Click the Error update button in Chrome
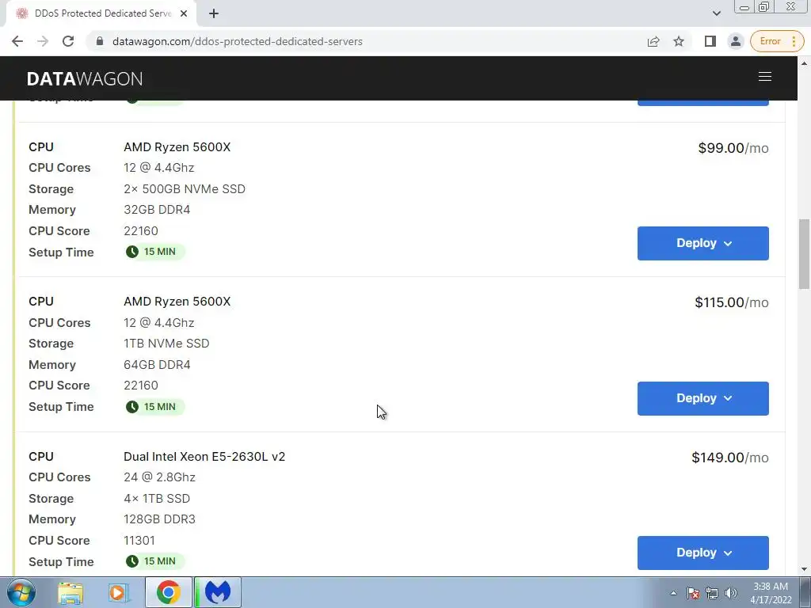This screenshot has height=608, width=811. point(777,41)
